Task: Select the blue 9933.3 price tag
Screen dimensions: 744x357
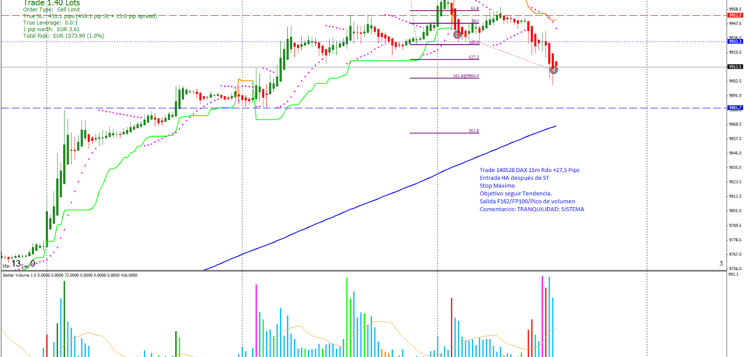Action: 735,41
